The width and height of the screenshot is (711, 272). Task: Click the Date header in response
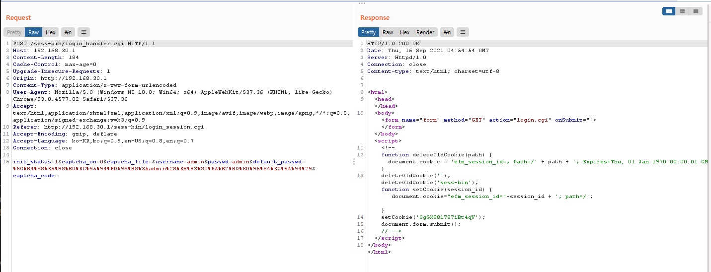coord(428,51)
